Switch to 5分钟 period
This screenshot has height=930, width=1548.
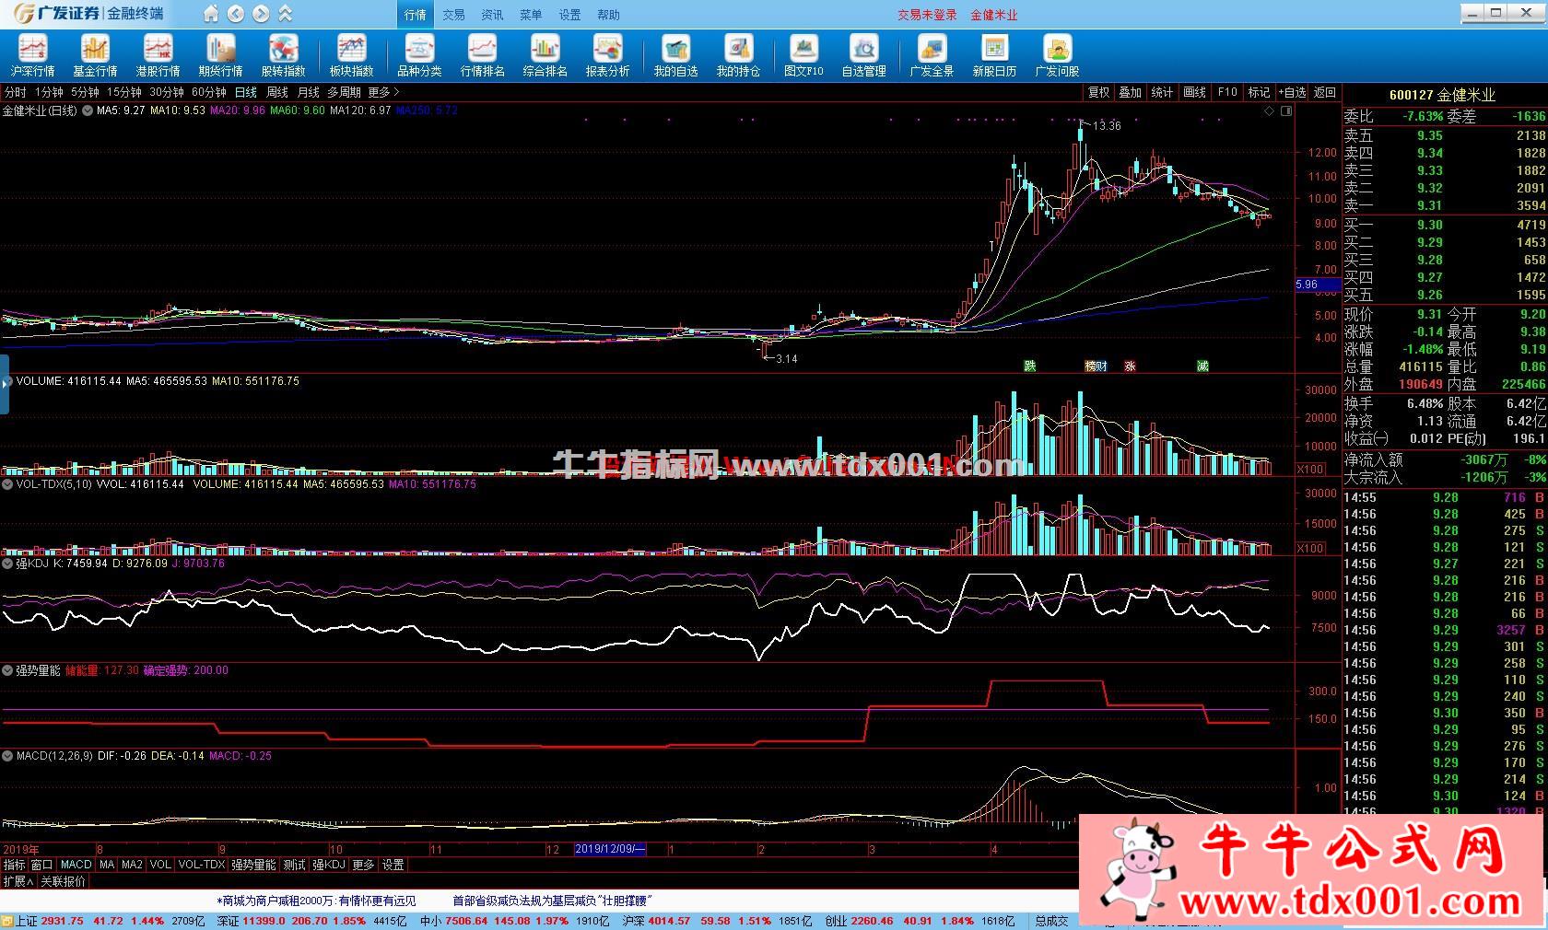pyautogui.click(x=85, y=92)
